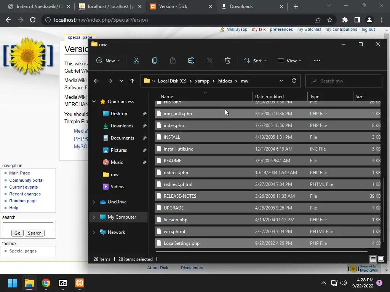Click the Chrome address bar URL
Viewport: 390px width, 292px height.
pyautogui.click(x=101, y=20)
